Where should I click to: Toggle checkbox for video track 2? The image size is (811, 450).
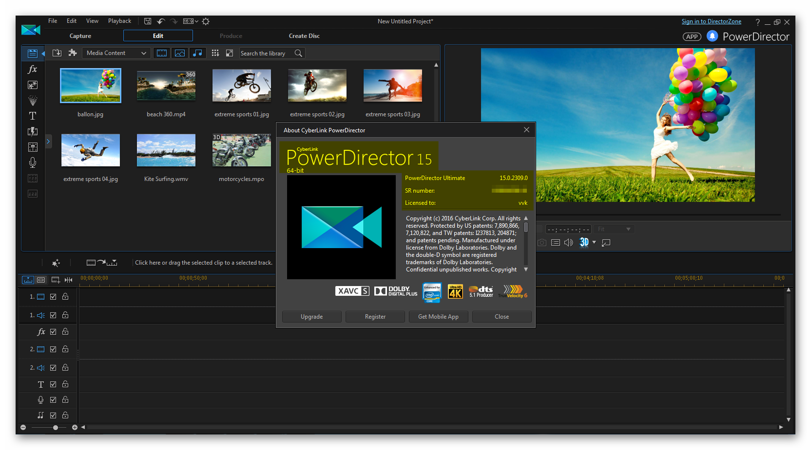pos(53,349)
